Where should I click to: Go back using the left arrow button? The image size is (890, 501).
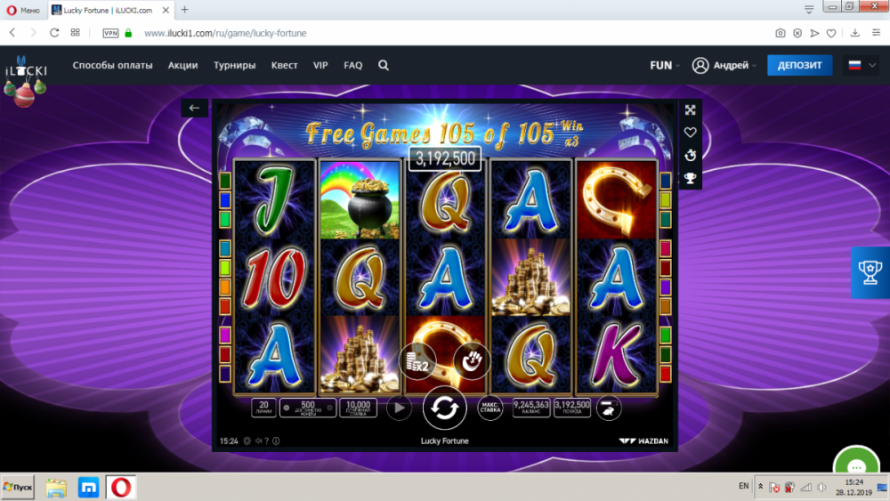194,108
